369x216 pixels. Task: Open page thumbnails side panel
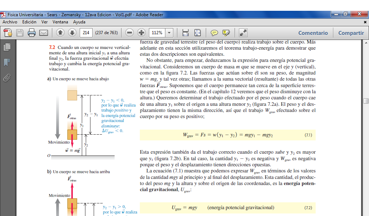coord(6,47)
